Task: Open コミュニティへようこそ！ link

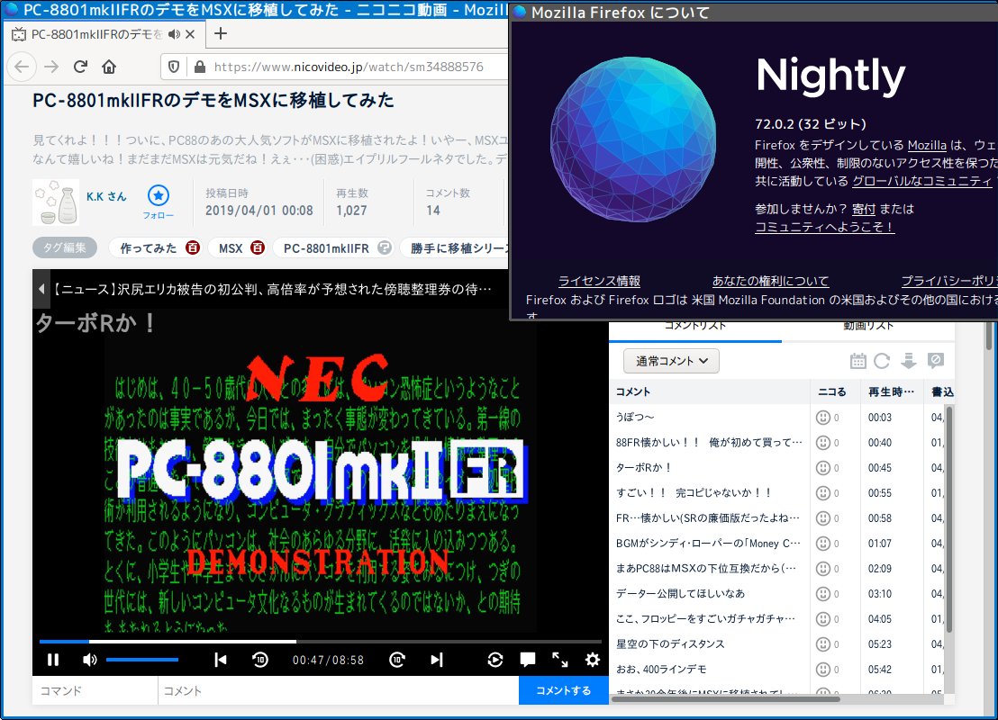Action: (825, 227)
